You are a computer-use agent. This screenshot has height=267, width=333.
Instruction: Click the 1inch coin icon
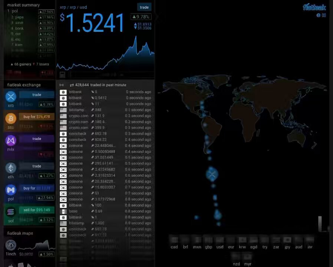(x=11, y=245)
